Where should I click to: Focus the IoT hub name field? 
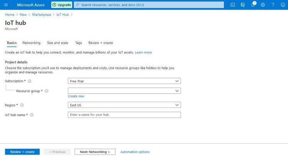pos(124,115)
